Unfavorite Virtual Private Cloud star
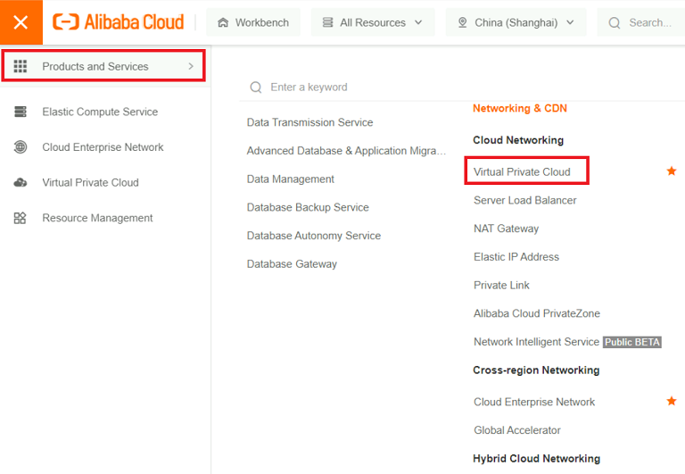The height and width of the screenshot is (474, 685). click(672, 170)
